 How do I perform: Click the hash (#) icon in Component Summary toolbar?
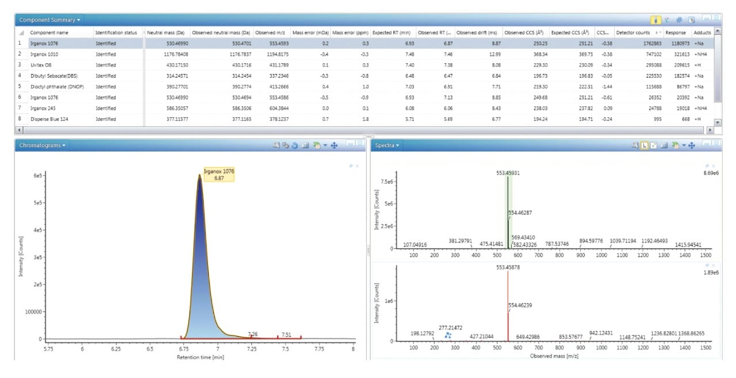[679, 20]
